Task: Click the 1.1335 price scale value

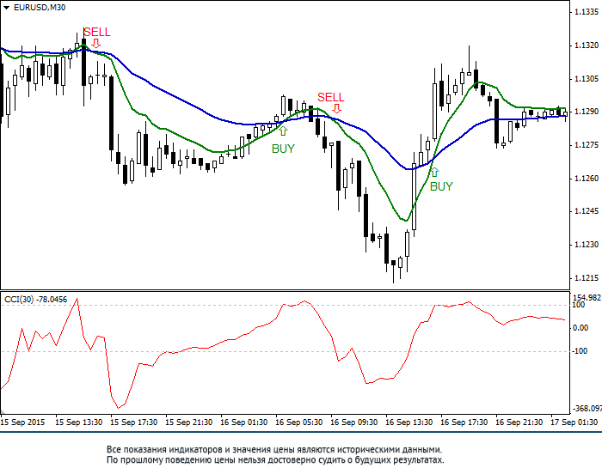Action: (587, 12)
